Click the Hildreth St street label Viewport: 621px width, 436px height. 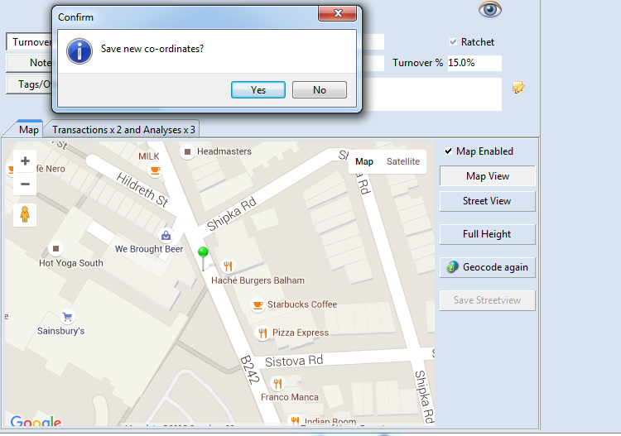[142, 190]
